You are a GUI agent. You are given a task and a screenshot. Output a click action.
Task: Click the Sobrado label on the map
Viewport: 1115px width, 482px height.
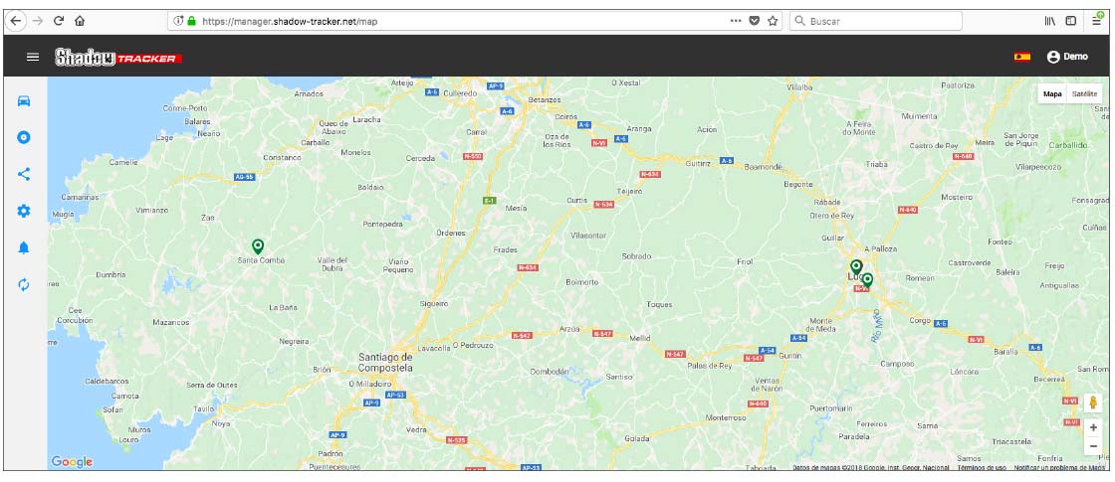(x=636, y=255)
